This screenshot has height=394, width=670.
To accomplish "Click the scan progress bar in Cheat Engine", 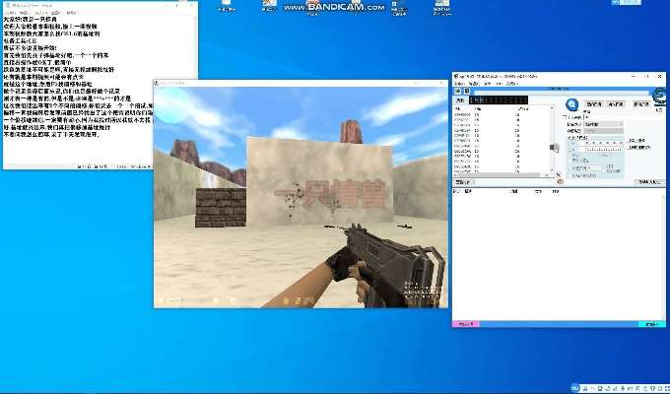I will (562, 93).
